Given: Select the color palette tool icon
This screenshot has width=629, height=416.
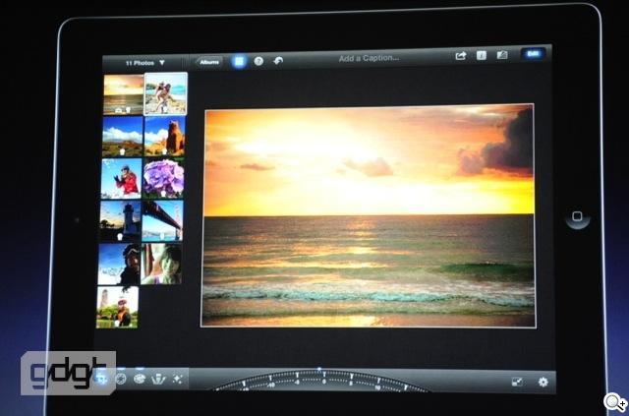Looking at the screenshot, I should point(140,379).
